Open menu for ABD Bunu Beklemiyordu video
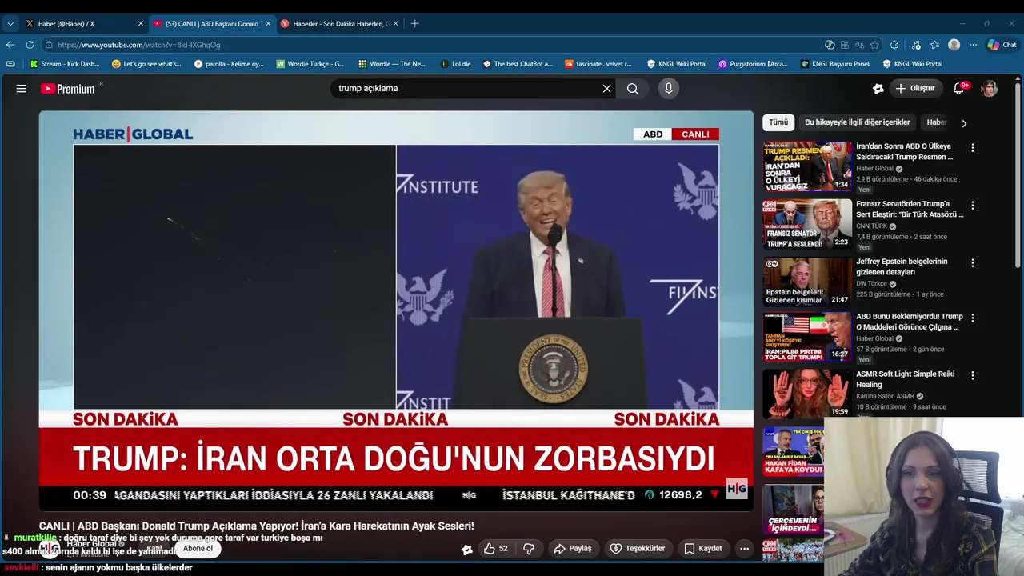1024x576 pixels. pyautogui.click(x=972, y=318)
